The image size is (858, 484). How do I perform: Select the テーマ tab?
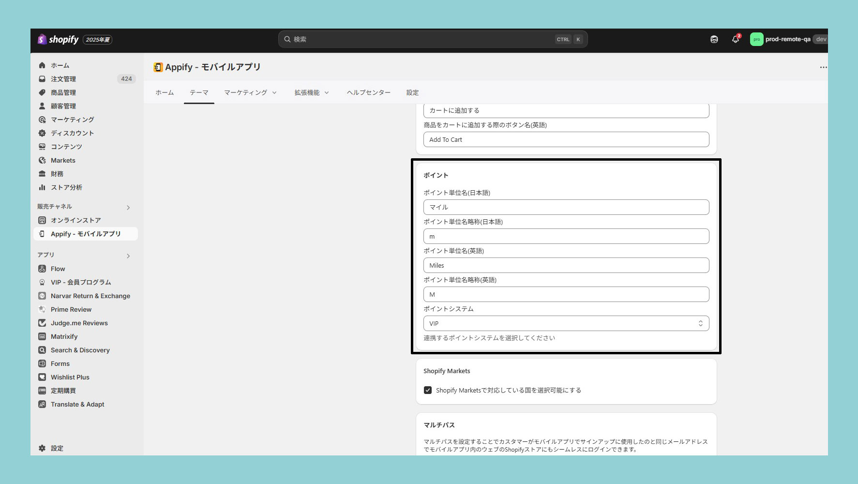[199, 92]
